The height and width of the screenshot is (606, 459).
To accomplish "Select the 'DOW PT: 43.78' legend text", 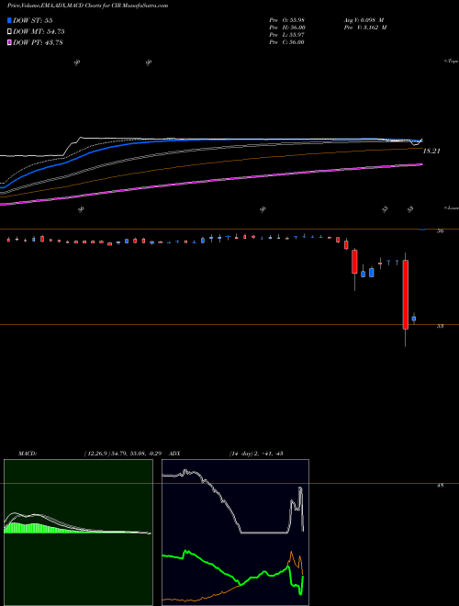I will 38,43.
